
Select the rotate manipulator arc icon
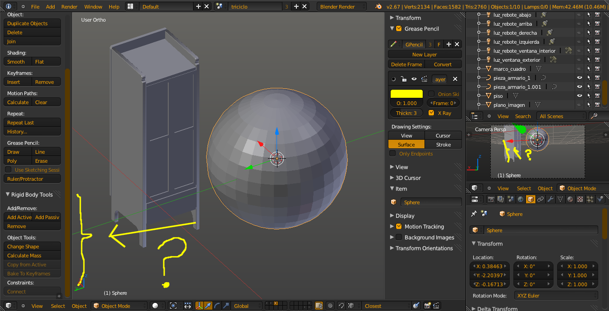[x=217, y=306]
